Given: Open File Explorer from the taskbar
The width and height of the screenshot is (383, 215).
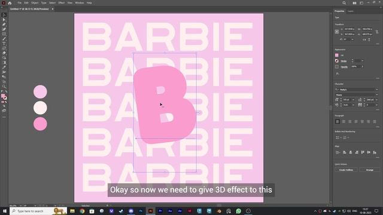Looking at the screenshot, I should tap(72, 211).
